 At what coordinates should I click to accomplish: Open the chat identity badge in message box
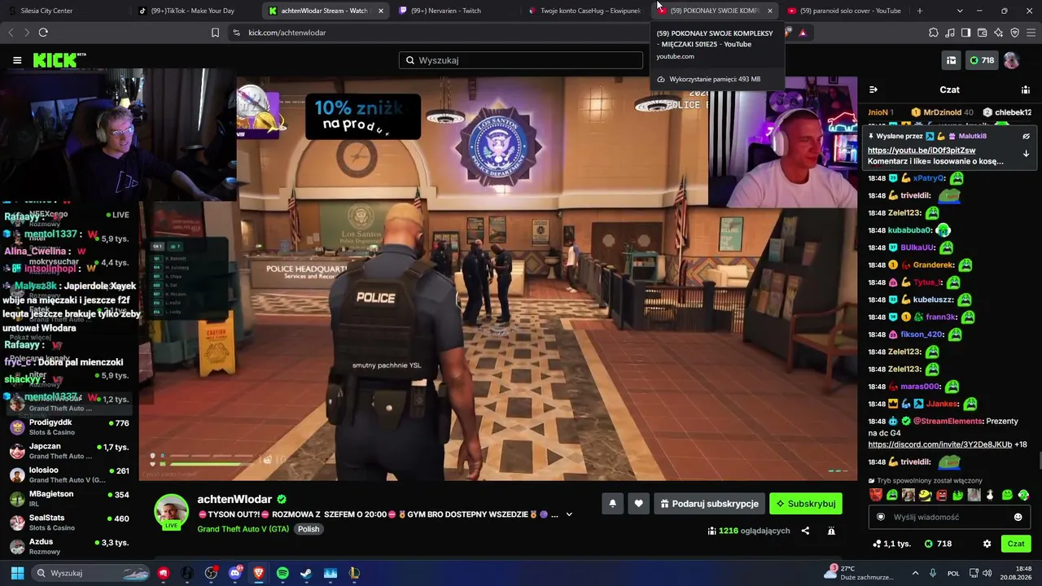pyautogui.click(x=880, y=517)
